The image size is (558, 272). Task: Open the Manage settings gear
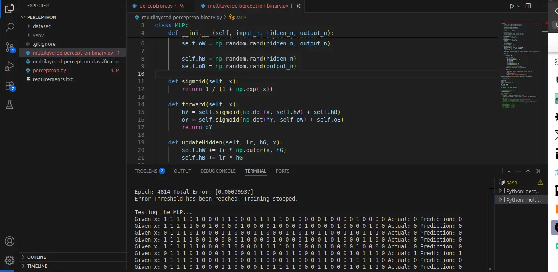tap(10, 259)
